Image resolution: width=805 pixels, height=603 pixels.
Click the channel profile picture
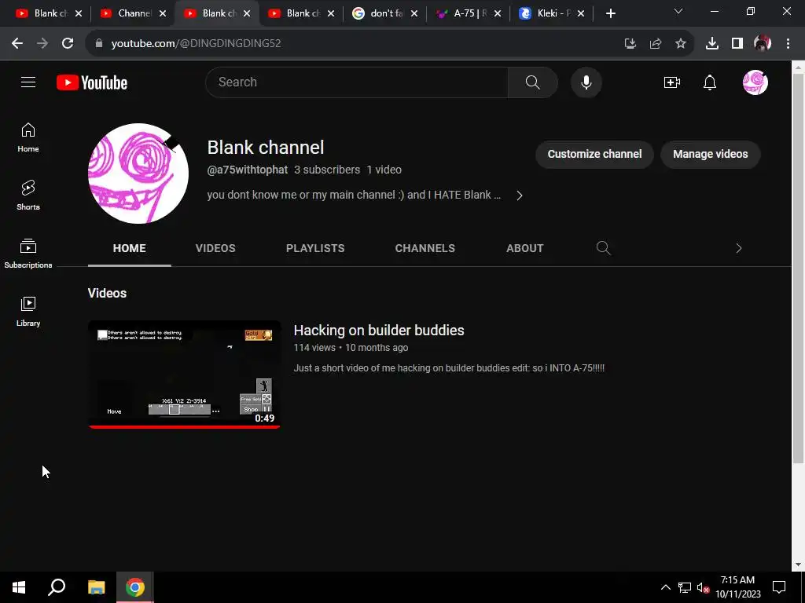click(x=138, y=174)
